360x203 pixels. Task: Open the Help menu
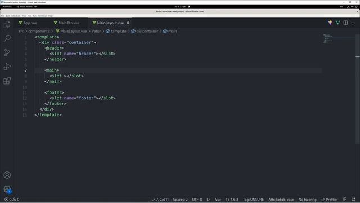[50, 16]
